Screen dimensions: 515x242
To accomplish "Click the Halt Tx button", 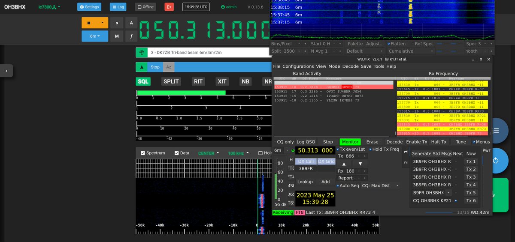I will 439,142.
